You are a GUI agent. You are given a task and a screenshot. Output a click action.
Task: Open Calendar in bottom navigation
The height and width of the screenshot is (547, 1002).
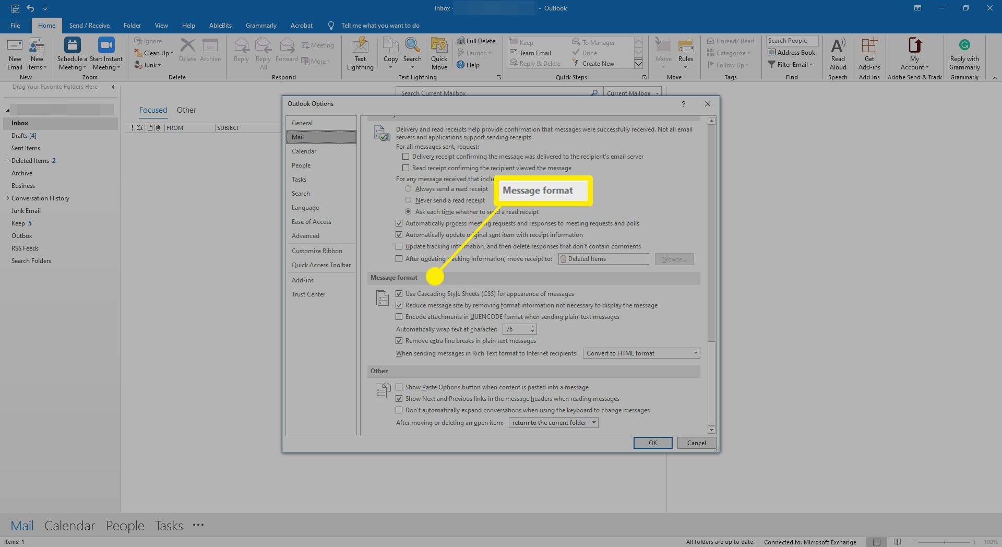pyautogui.click(x=70, y=526)
